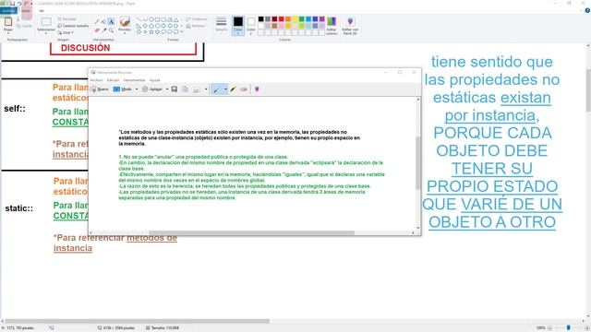Select the Highlighter in Snipping Tool
The image size is (591, 332).
[x=233, y=89]
